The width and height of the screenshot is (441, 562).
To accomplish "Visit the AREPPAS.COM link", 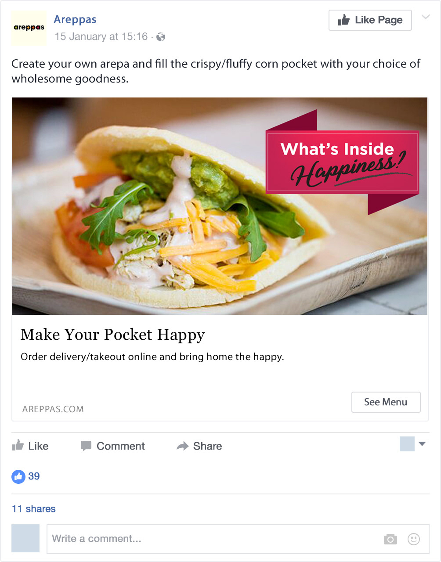I will click(53, 409).
